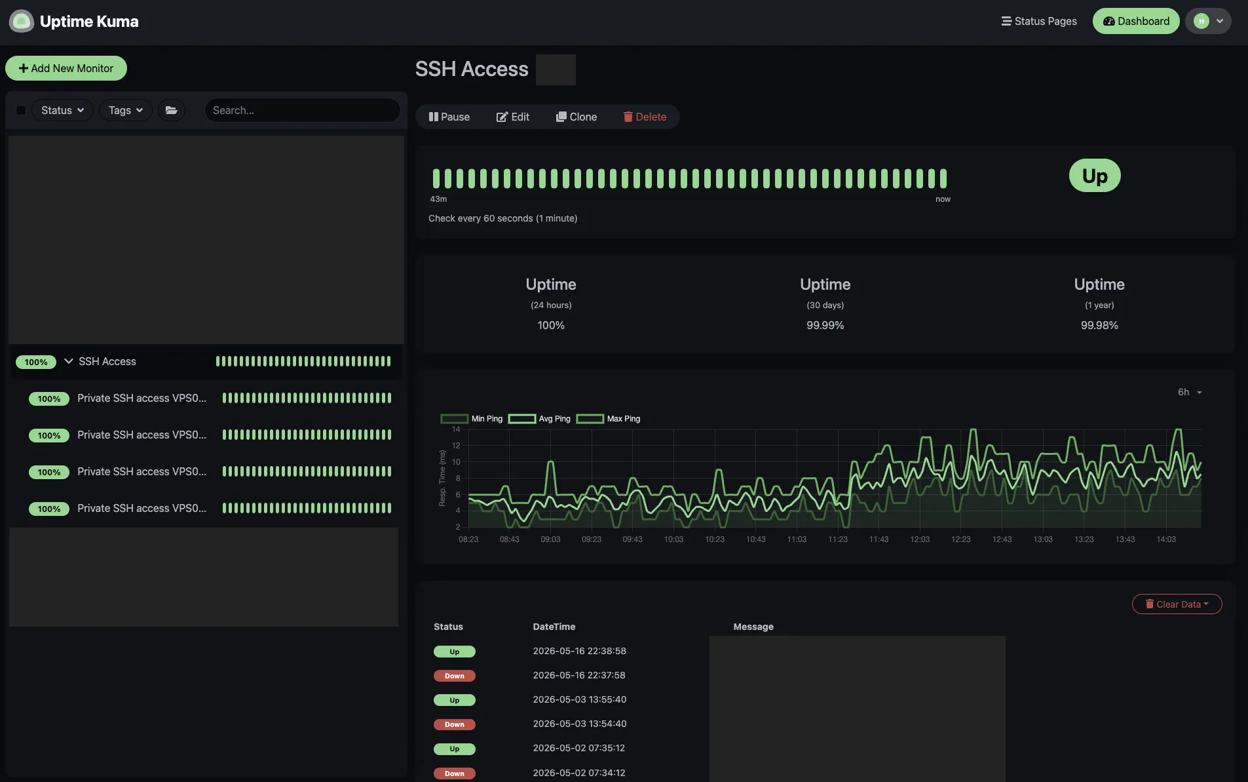Change the 6h chart range dropdown
The height and width of the screenshot is (782, 1248).
[1190, 392]
